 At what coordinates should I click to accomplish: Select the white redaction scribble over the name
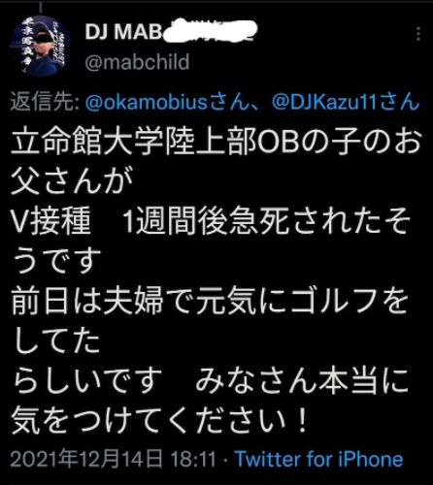(x=211, y=31)
